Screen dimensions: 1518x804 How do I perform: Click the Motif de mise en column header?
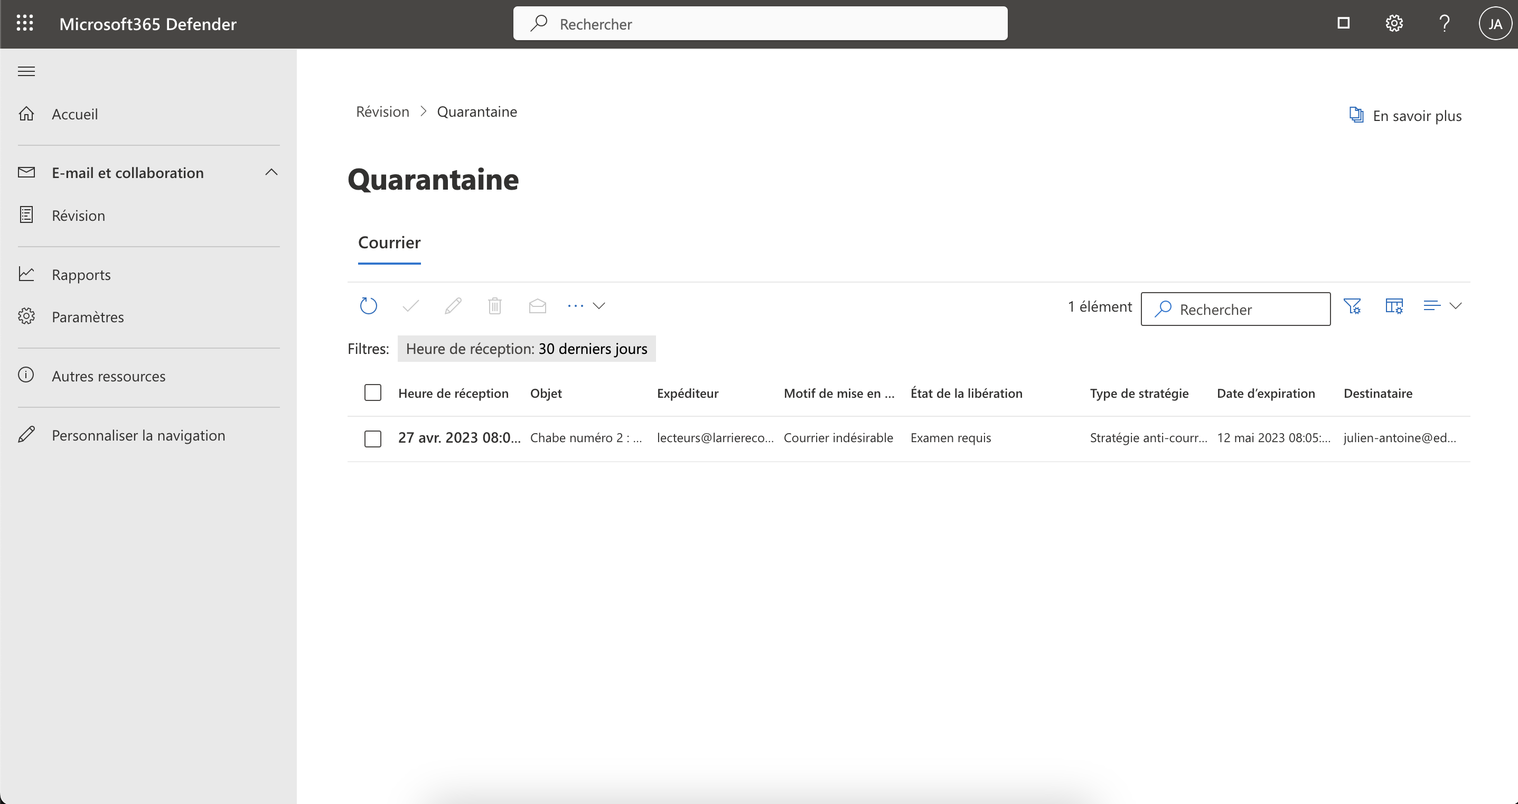[839, 393]
